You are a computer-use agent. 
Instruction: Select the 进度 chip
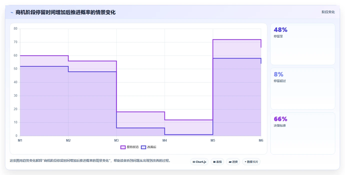pyautogui.click(x=233, y=162)
